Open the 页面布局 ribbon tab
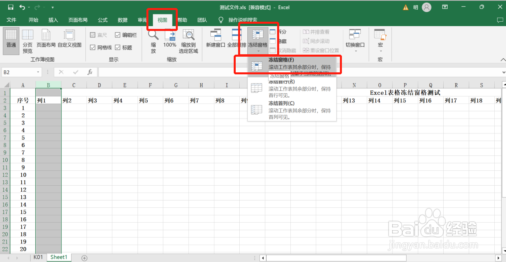Screen dimensions: 506x262 (78, 20)
